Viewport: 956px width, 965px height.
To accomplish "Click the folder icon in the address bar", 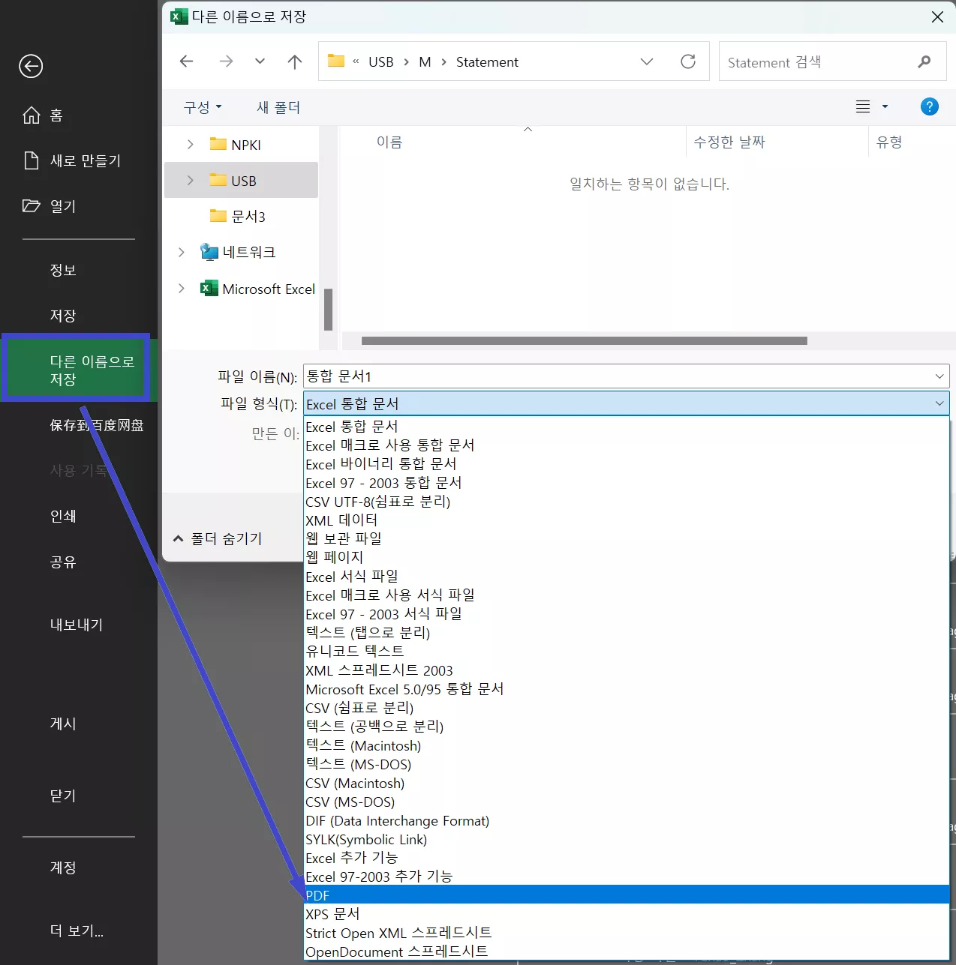I will click(336, 61).
